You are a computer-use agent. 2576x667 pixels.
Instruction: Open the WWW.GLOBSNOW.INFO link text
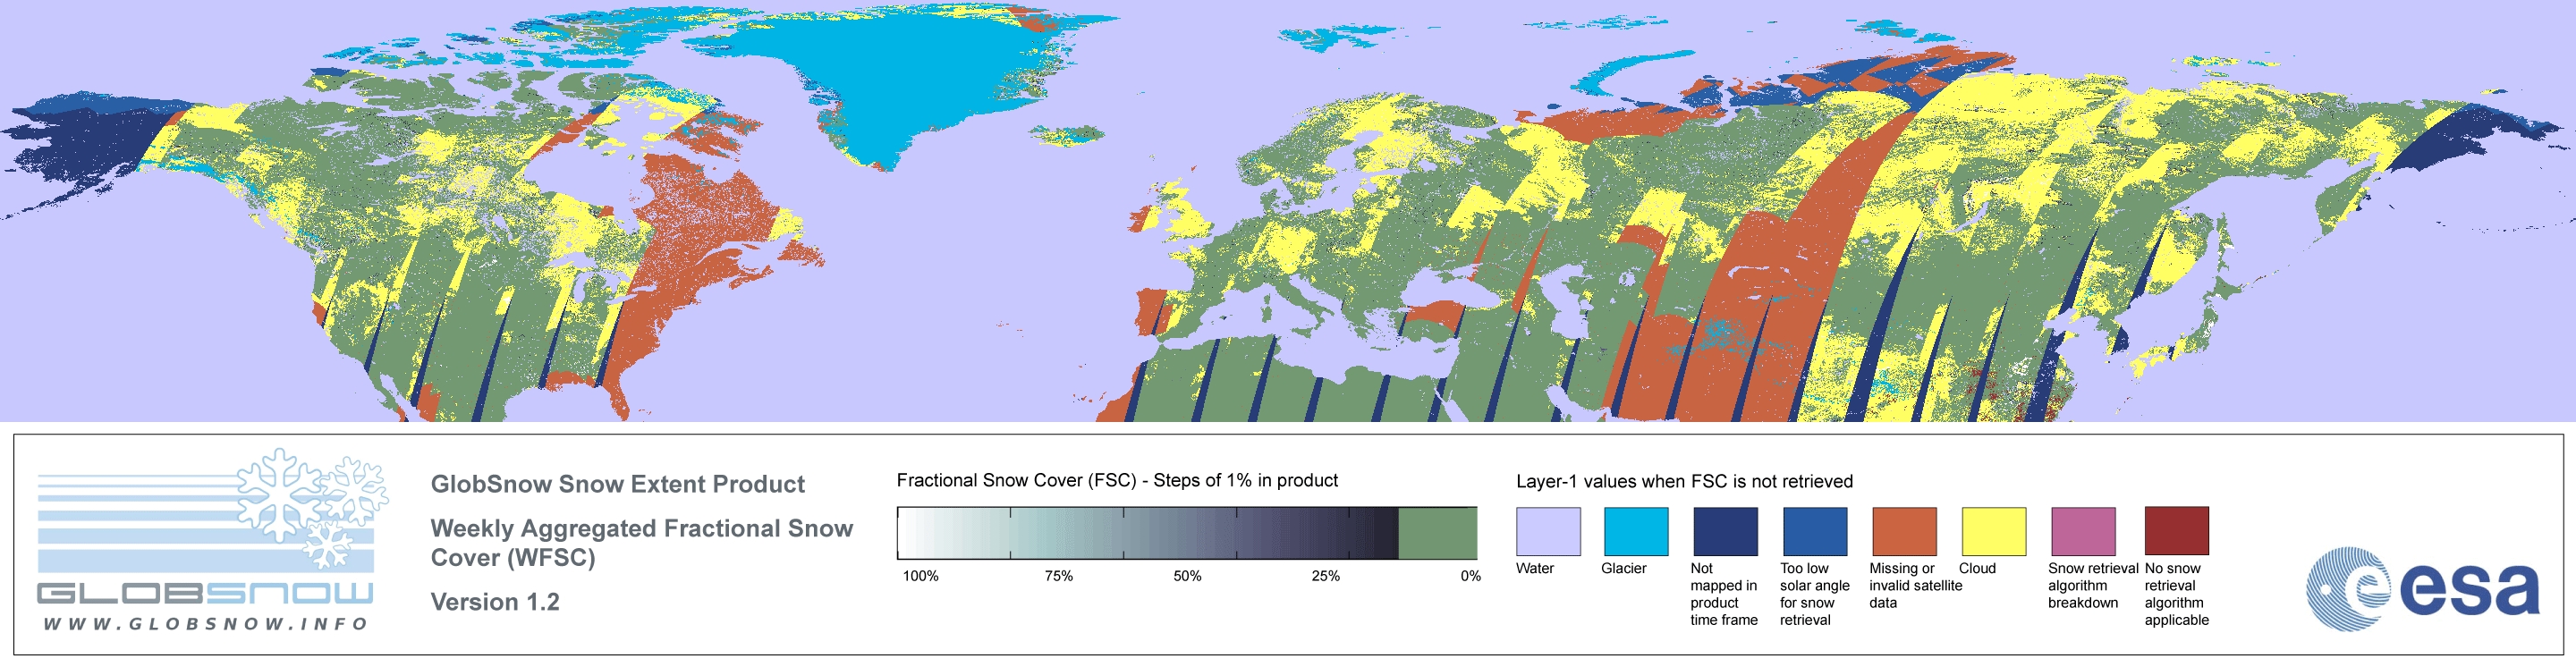click(x=205, y=624)
